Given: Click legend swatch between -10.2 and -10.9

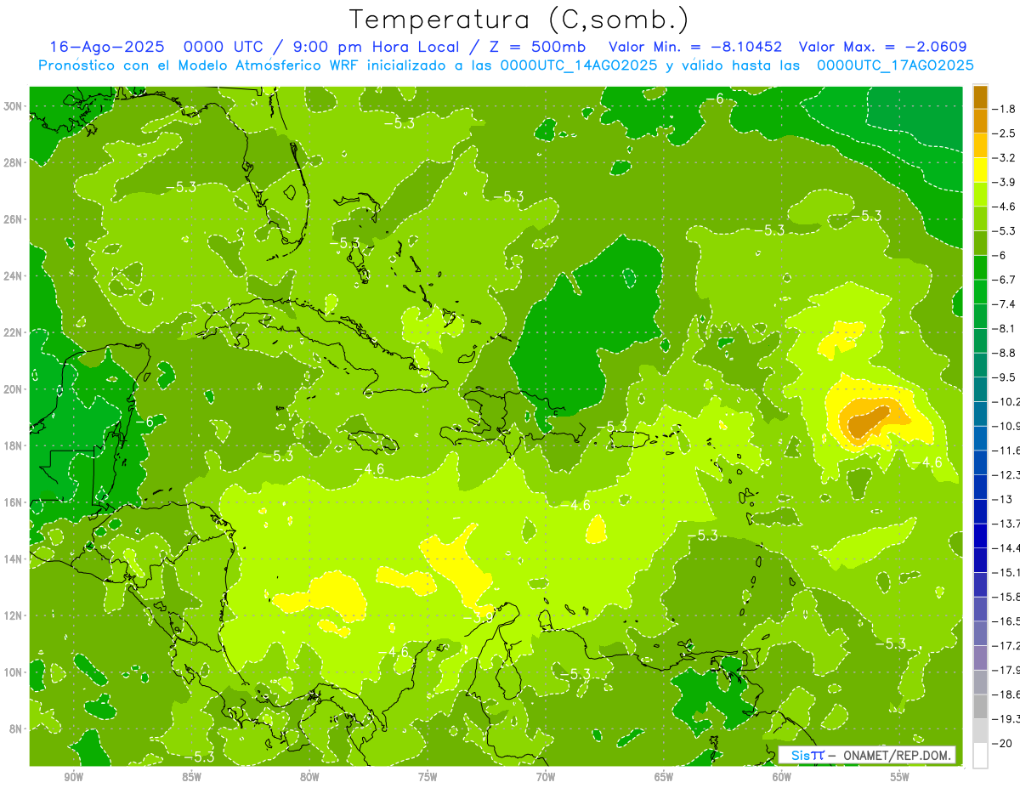Looking at the screenshot, I should (x=980, y=414).
